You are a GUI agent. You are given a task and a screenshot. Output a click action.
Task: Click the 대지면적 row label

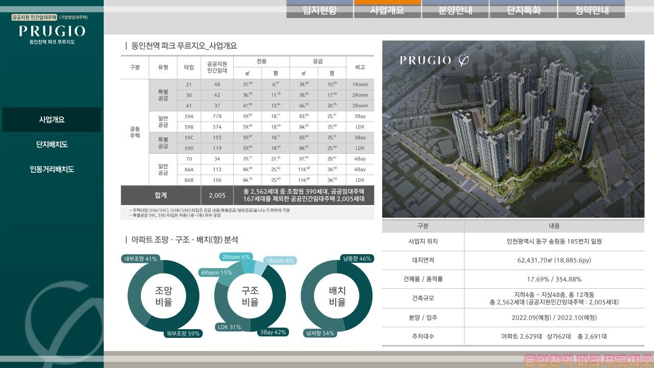pos(423,260)
